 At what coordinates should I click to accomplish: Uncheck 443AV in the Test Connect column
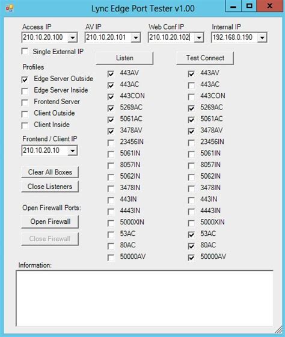(191, 74)
